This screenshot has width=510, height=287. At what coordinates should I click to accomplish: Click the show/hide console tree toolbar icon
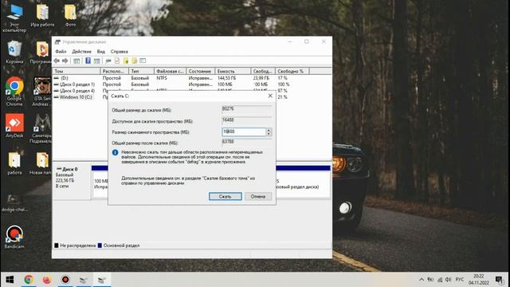(x=76, y=61)
